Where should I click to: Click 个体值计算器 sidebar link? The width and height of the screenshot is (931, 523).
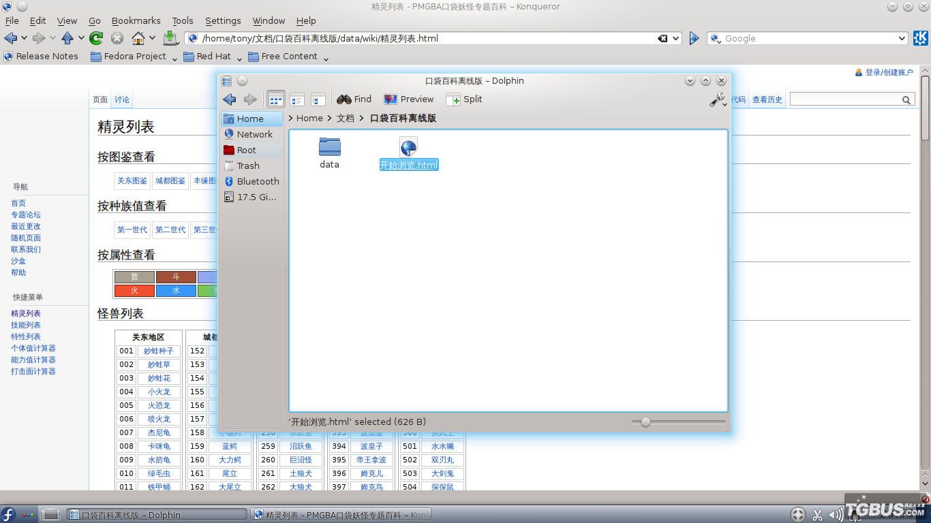pos(33,348)
